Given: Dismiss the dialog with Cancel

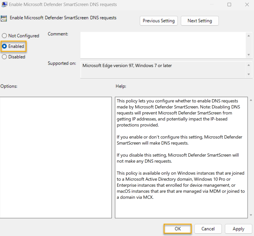Looking at the screenshot, I should 208,229.
